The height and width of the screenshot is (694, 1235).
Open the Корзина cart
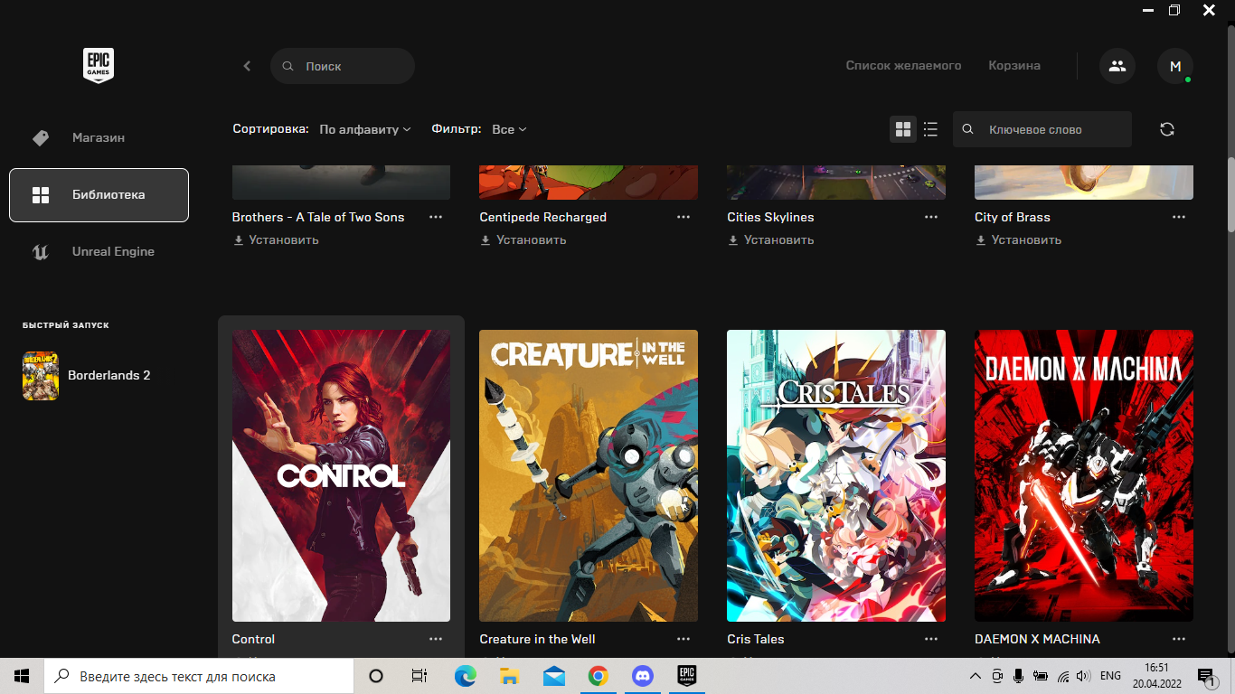click(1014, 66)
